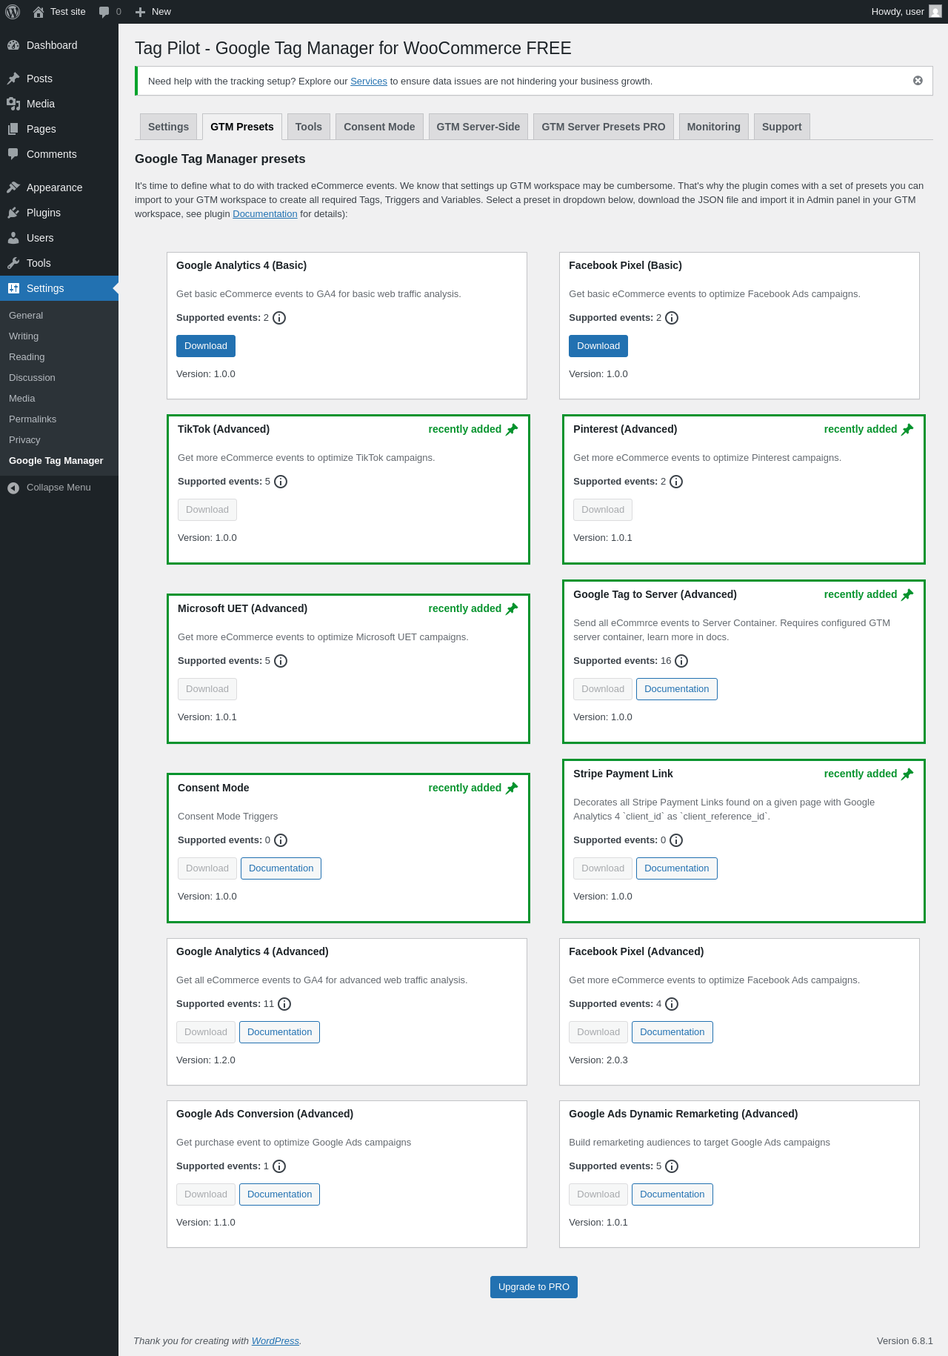
Task: Click the Media menu icon in sidebar
Action: pyautogui.click(x=13, y=104)
